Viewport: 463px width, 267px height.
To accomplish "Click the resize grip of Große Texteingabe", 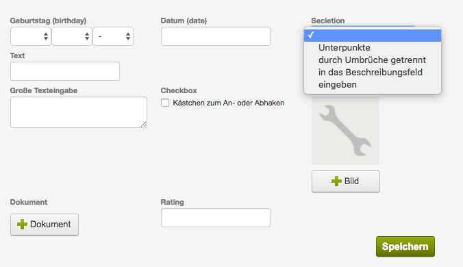I will tap(144, 125).
